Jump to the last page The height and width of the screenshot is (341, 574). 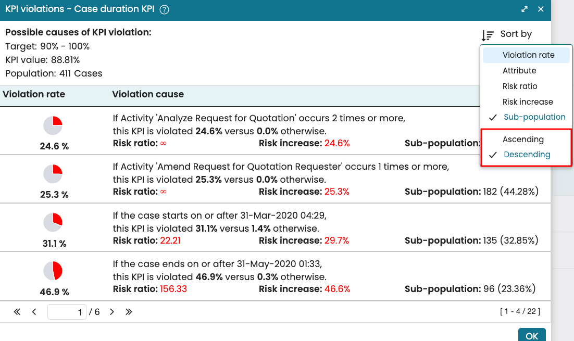(129, 312)
